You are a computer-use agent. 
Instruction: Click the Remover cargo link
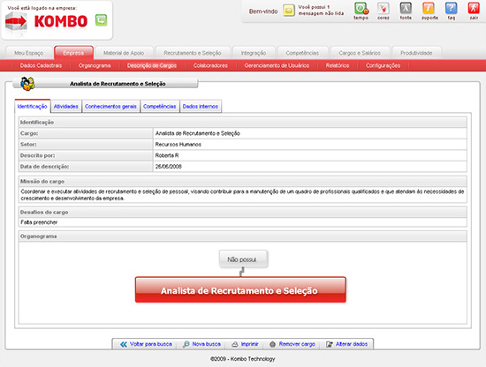tap(297, 344)
